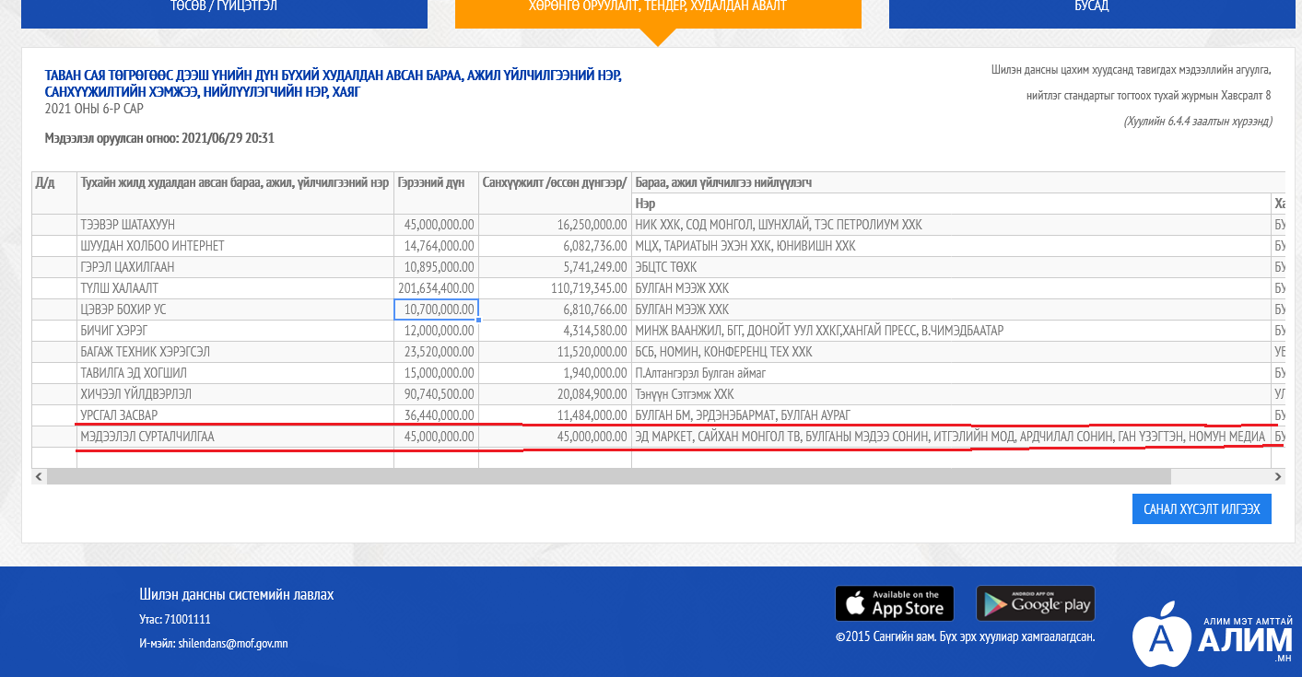Image resolution: width=1302 pixels, height=677 pixels.
Task: Click contract amount 36,440,000.00
Action: tap(437, 415)
